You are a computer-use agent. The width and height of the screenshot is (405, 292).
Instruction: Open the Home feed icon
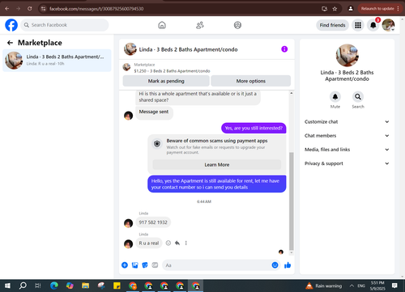(162, 25)
